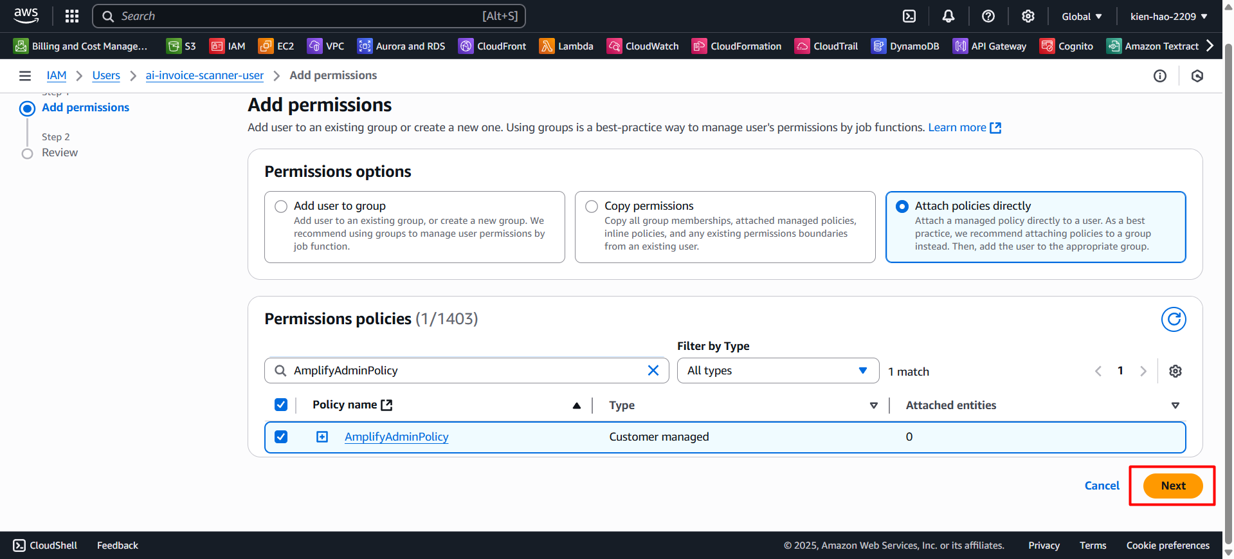Open the CloudTrail shortcut
This screenshot has height=559, width=1234.
coord(826,46)
